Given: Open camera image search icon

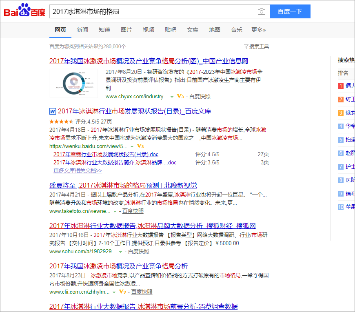Looking at the screenshot, I should tap(262, 12).
